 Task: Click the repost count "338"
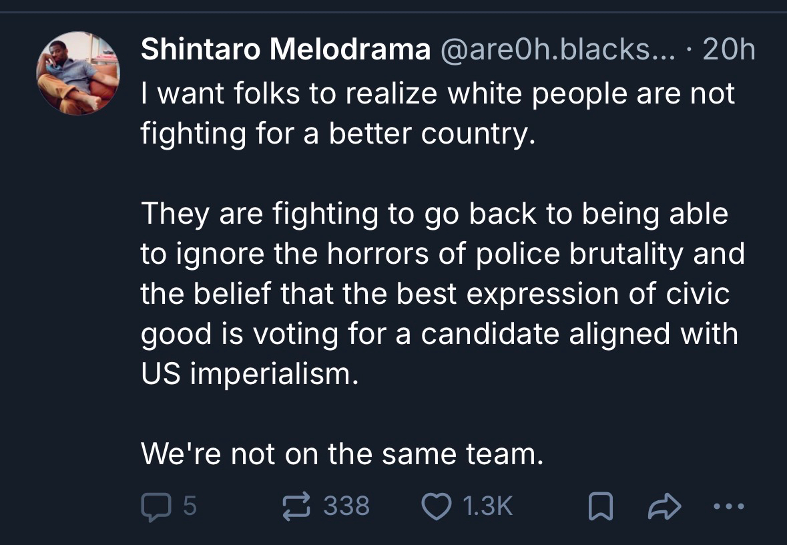coord(346,506)
